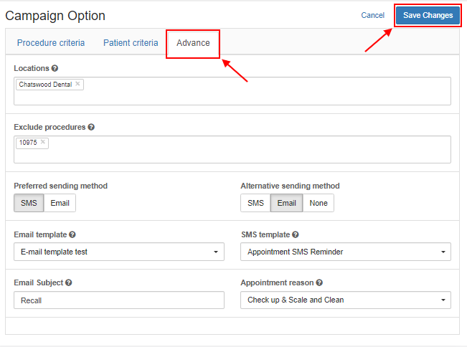Expand the SMS template dropdown

(346, 252)
